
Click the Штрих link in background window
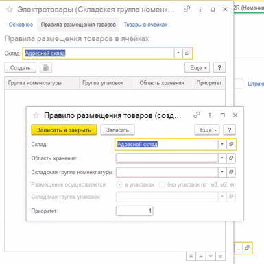(256, 84)
